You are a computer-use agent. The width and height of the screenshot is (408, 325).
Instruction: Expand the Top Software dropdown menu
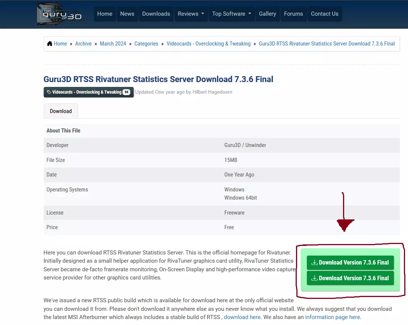pos(231,14)
